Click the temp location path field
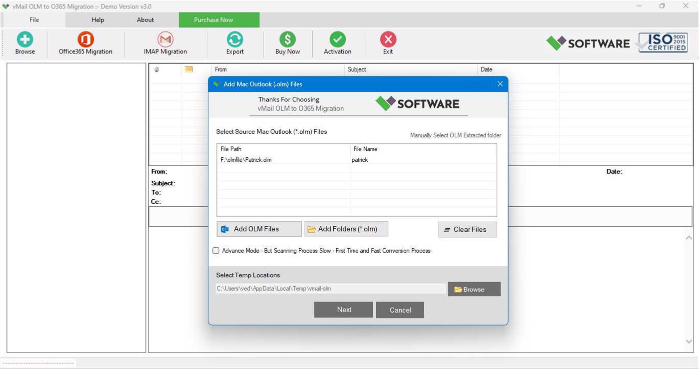 331,289
